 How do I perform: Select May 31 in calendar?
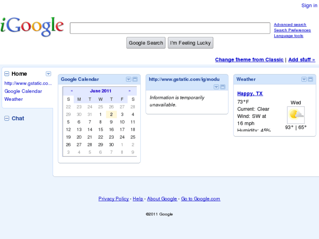(x=90, y=114)
